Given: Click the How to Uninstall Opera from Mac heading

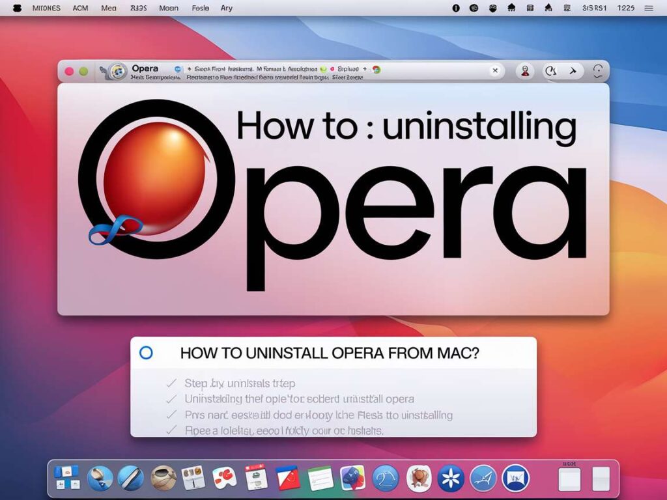Looking at the screenshot, I should click(x=330, y=354).
